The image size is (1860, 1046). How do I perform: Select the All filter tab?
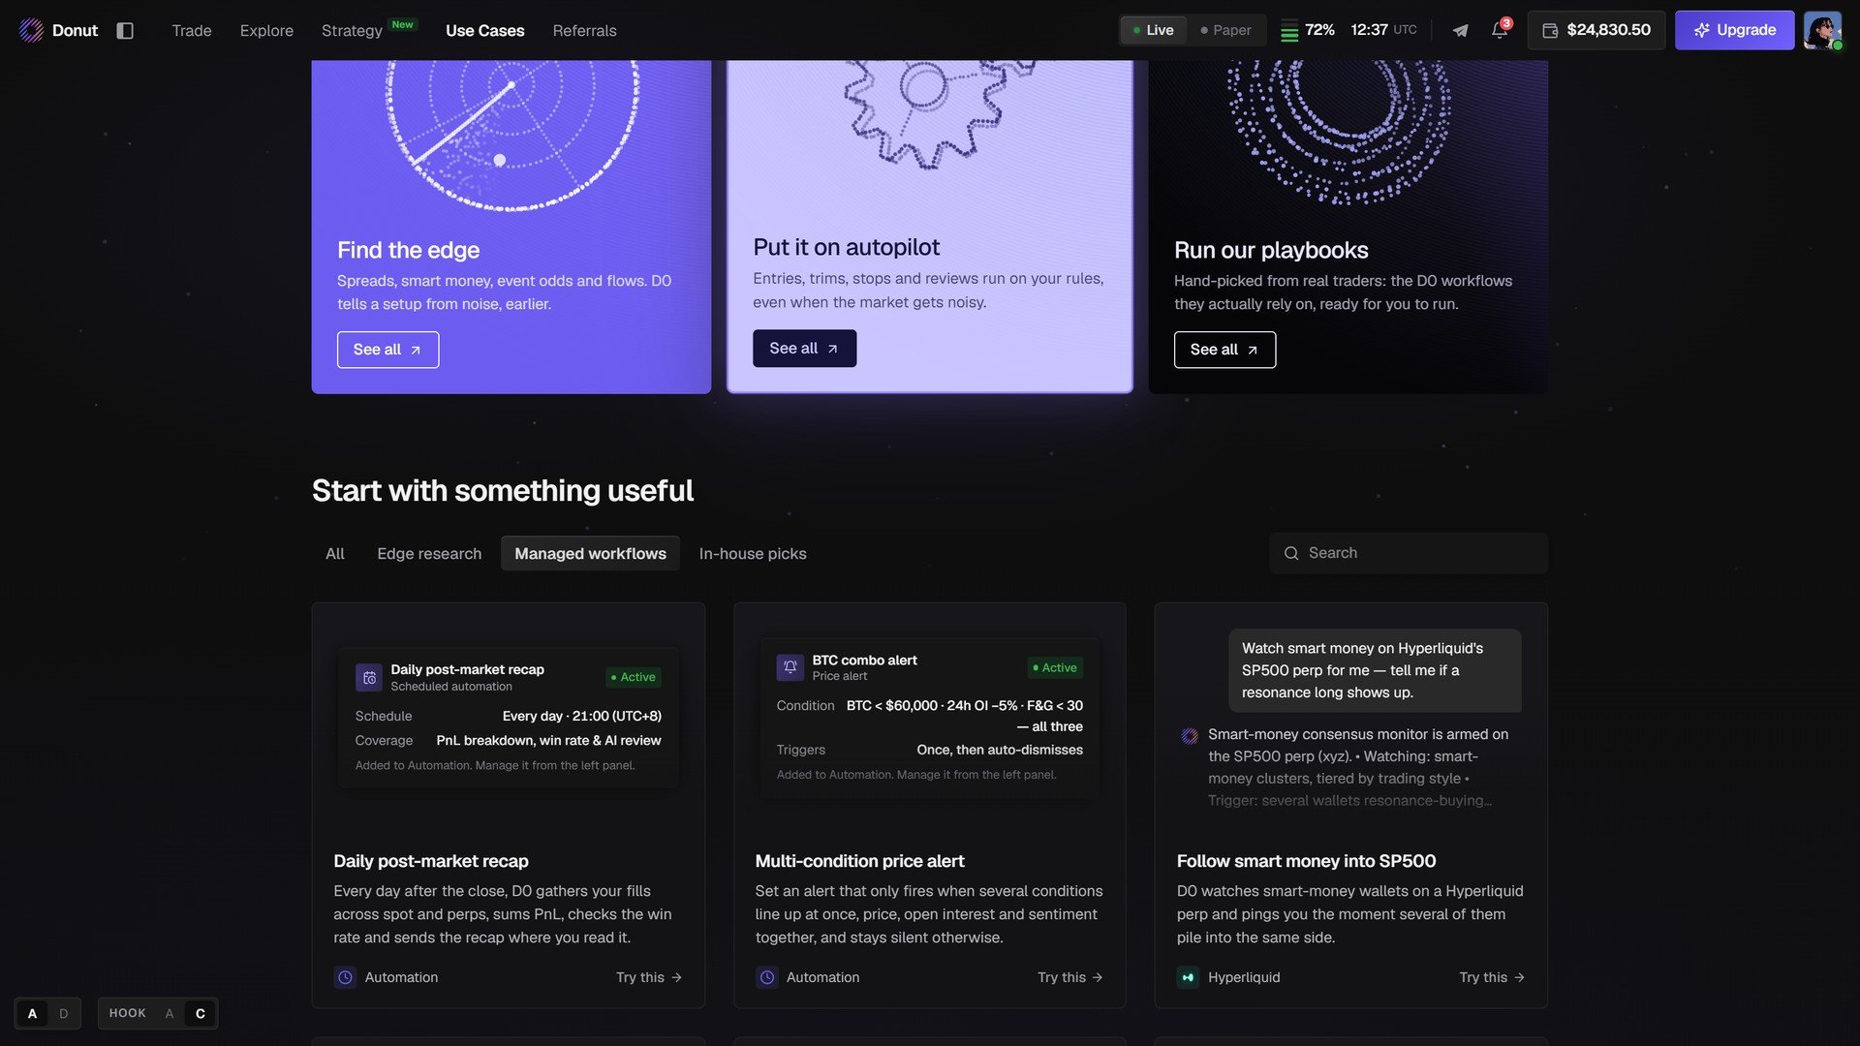pos(334,553)
